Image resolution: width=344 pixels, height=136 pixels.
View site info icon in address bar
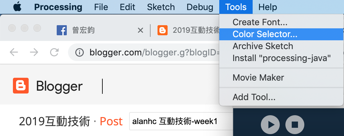pos(79,53)
